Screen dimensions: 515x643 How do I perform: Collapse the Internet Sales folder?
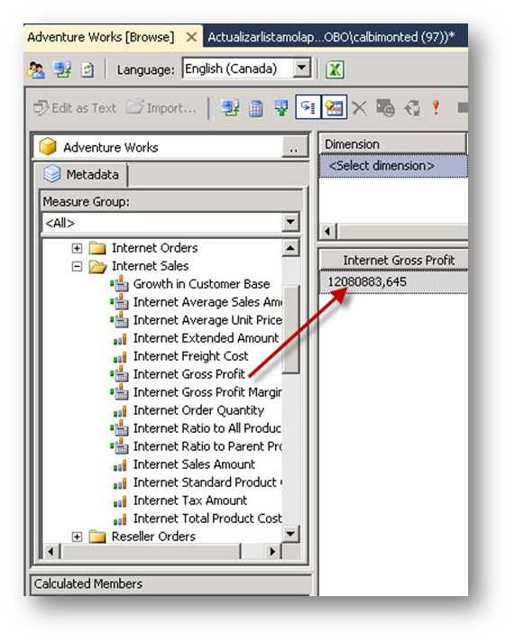pyautogui.click(x=77, y=267)
